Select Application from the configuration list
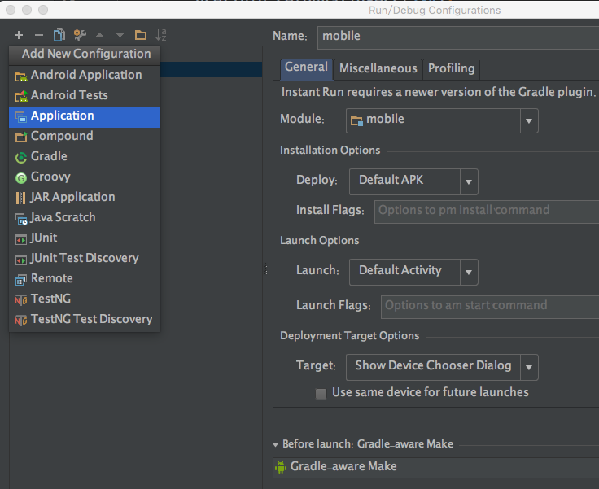This screenshot has height=489, width=599. 62,116
